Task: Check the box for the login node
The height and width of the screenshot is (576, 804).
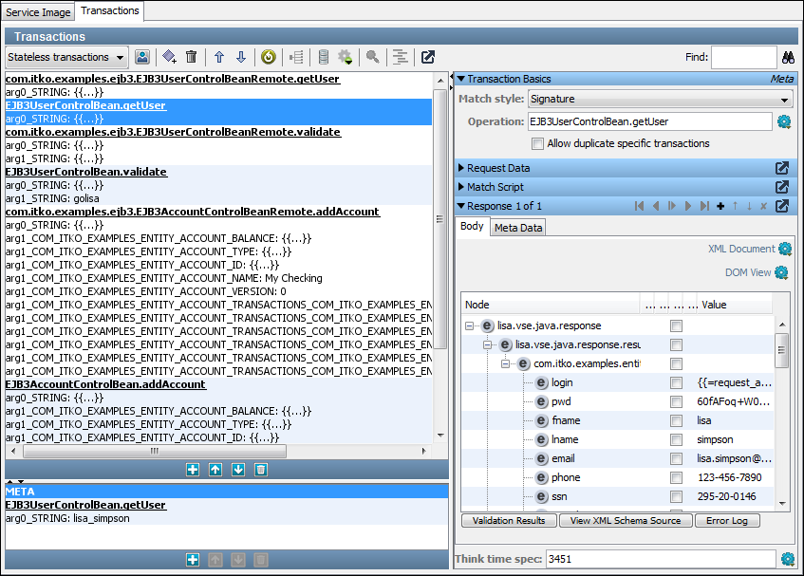Action: [x=676, y=383]
